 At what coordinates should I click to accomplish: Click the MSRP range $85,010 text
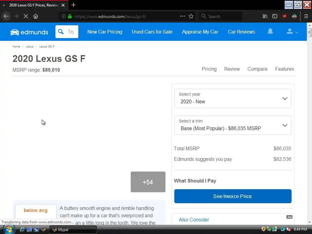click(36, 70)
